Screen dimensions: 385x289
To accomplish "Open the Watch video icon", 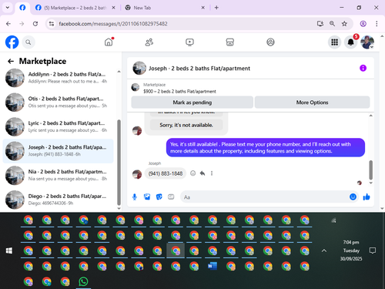I will (x=189, y=42).
